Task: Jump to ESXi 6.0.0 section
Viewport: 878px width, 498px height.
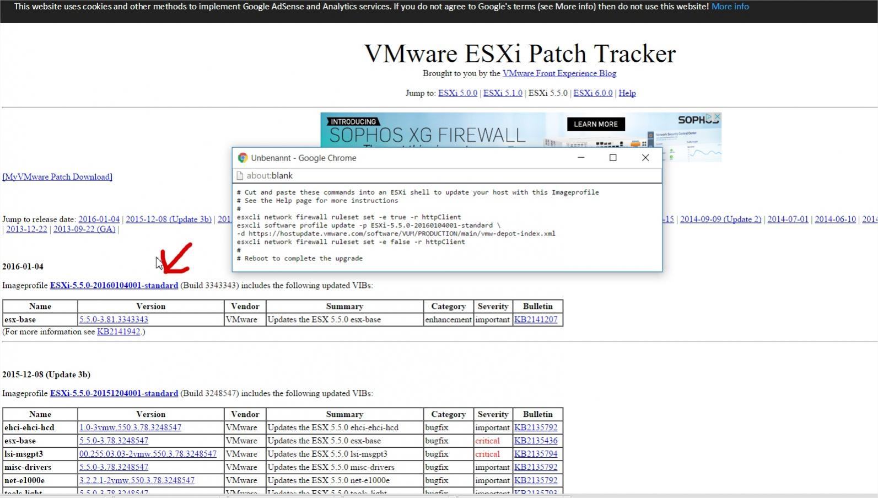Action: (592, 93)
